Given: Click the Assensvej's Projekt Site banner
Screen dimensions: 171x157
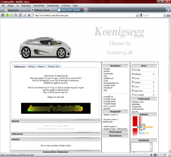Looking at the screenshot, I should tap(56, 108).
